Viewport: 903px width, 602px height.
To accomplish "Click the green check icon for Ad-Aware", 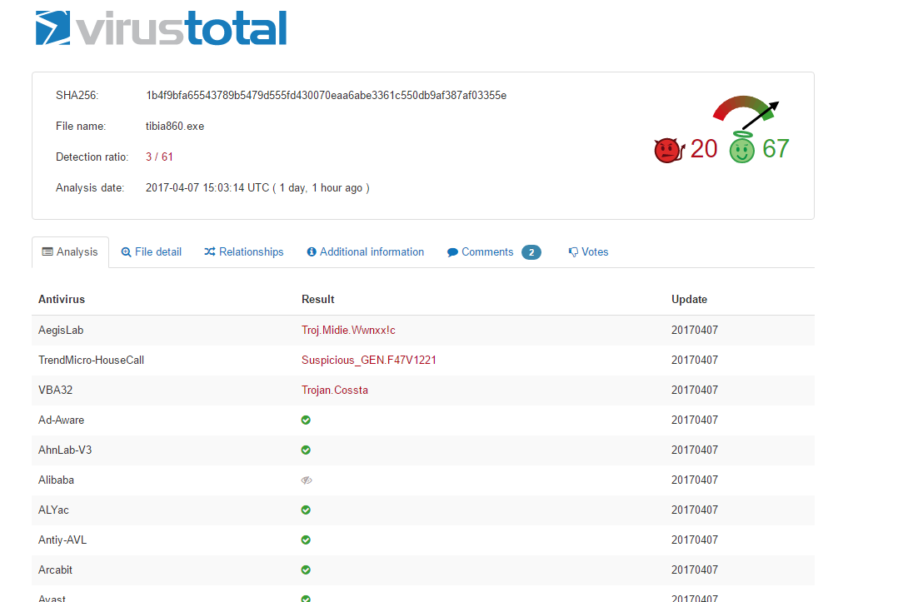I will [x=306, y=420].
